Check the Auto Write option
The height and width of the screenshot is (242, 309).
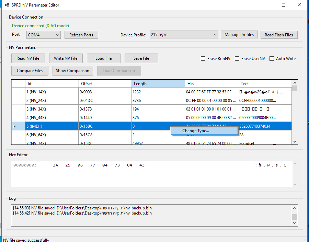(x=272, y=59)
